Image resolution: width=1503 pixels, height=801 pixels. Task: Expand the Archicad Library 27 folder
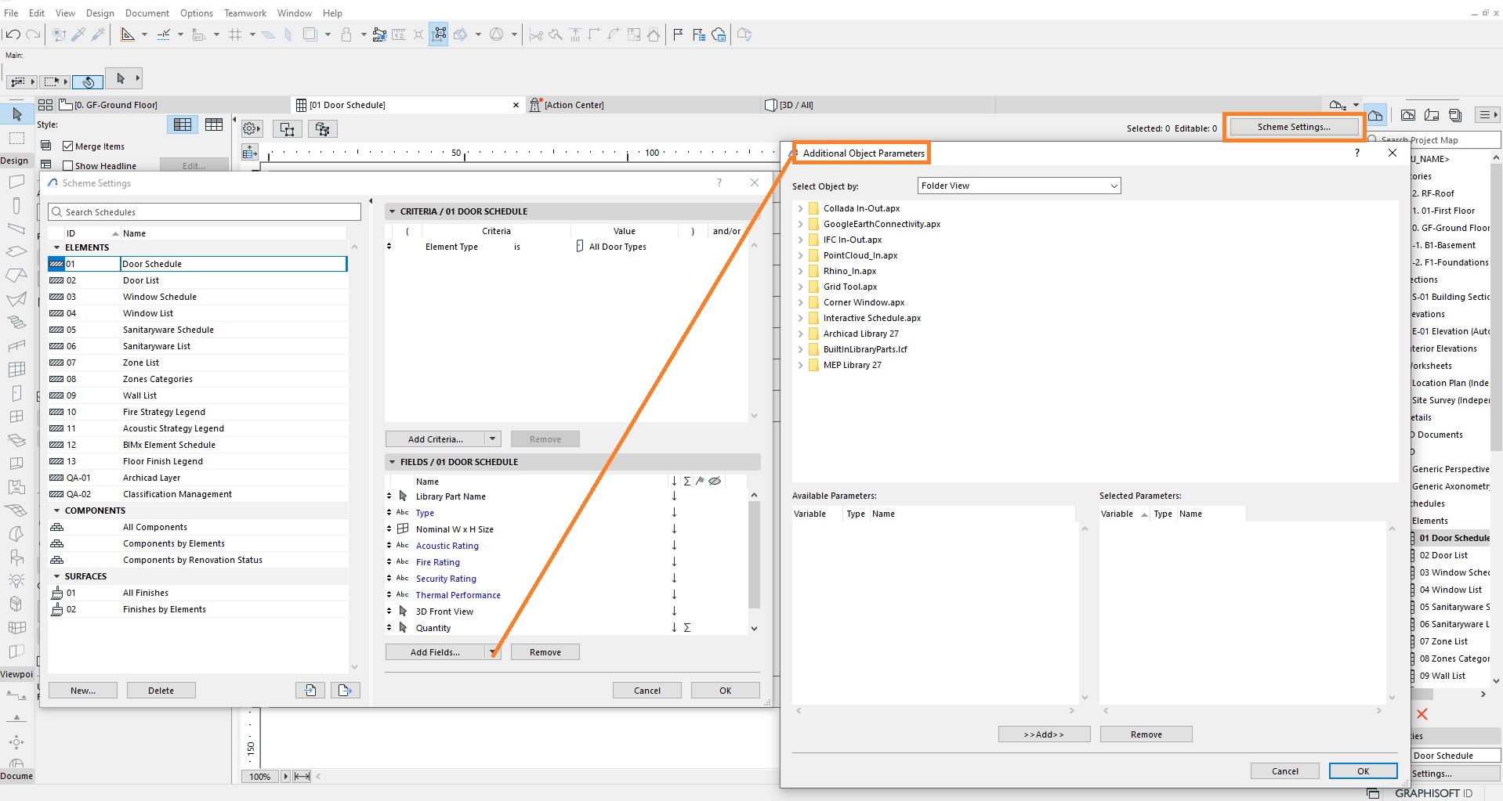pos(800,334)
